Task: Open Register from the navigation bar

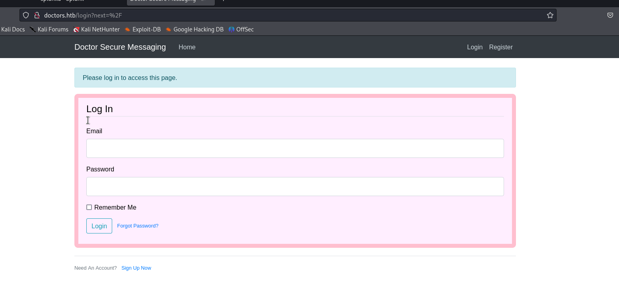Action: tap(500, 47)
